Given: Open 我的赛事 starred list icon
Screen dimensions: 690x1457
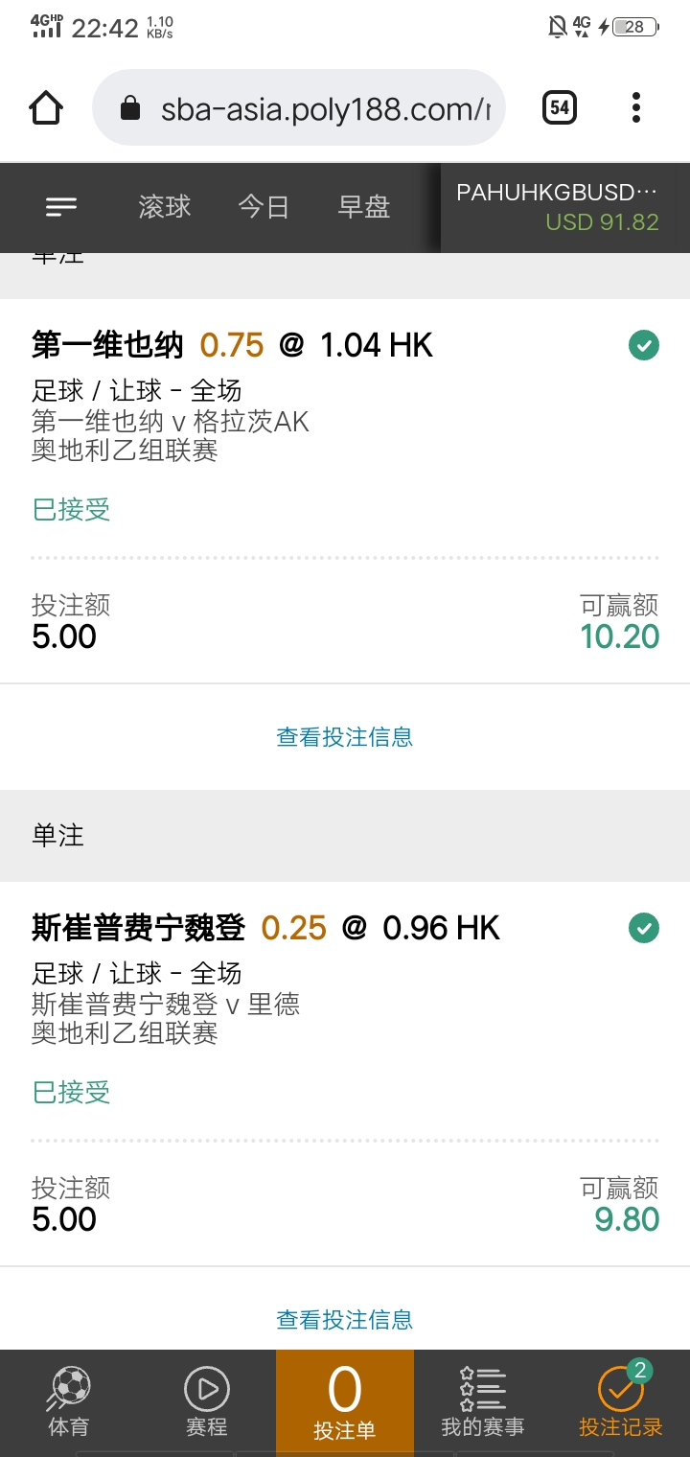Looking at the screenshot, I should coord(482,1387).
